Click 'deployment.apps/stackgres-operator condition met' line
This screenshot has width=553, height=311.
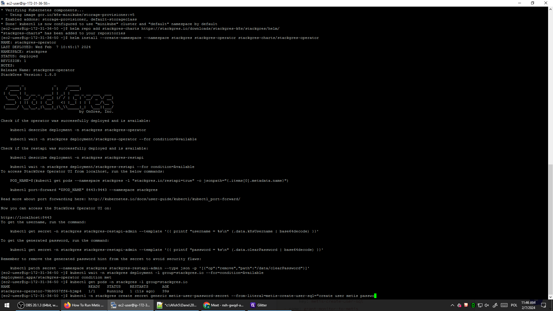[56, 277]
